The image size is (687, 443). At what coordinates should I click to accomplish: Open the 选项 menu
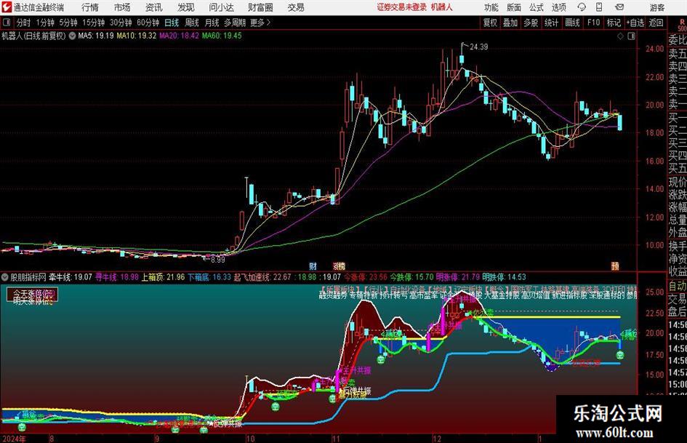(558, 7)
